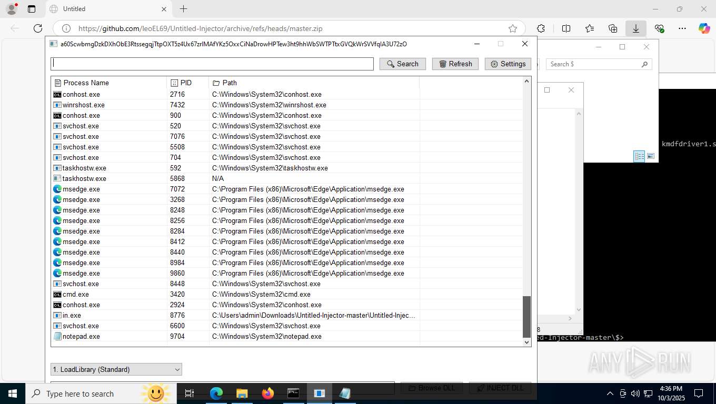Open Edge Extensions icon
Screen dimensions: 716x404
[x=541, y=28]
